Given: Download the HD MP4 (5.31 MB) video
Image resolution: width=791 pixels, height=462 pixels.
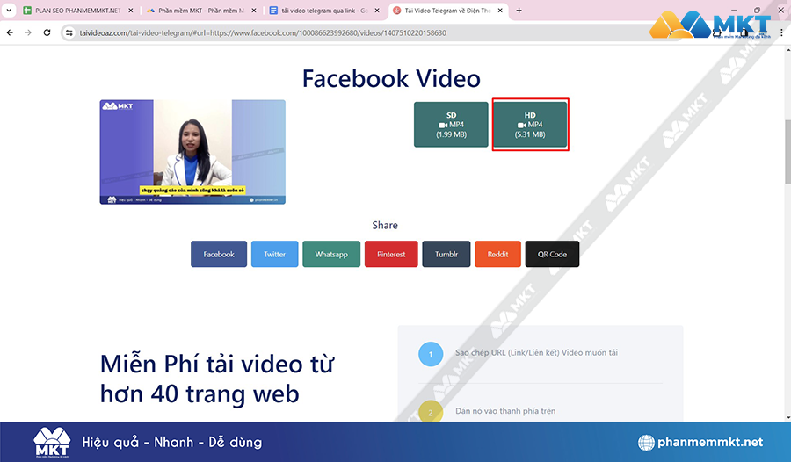Looking at the screenshot, I should tap(530, 125).
